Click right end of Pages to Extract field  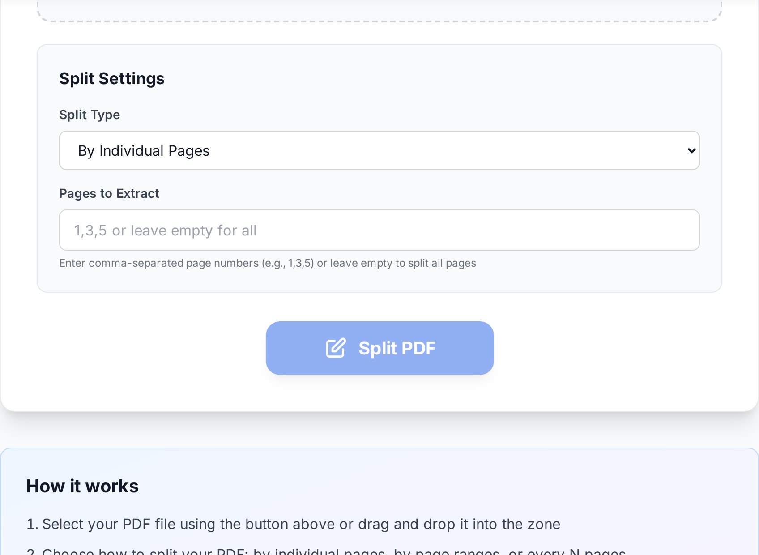pos(671,230)
